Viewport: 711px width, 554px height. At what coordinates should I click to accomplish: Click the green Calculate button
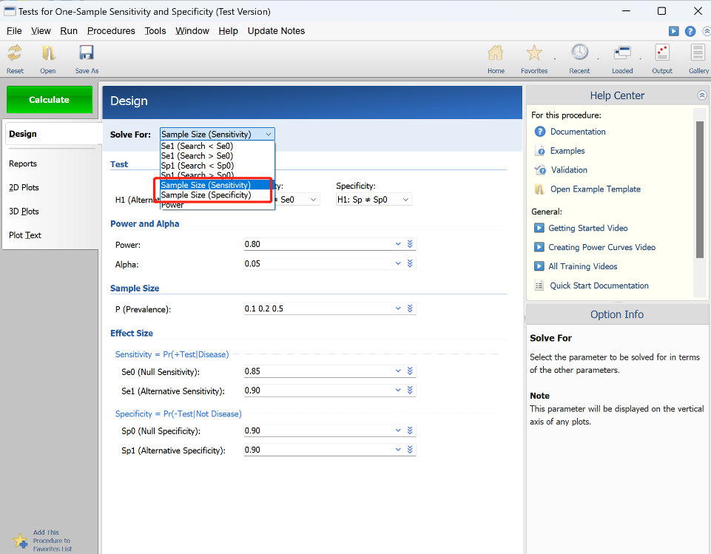click(x=50, y=100)
